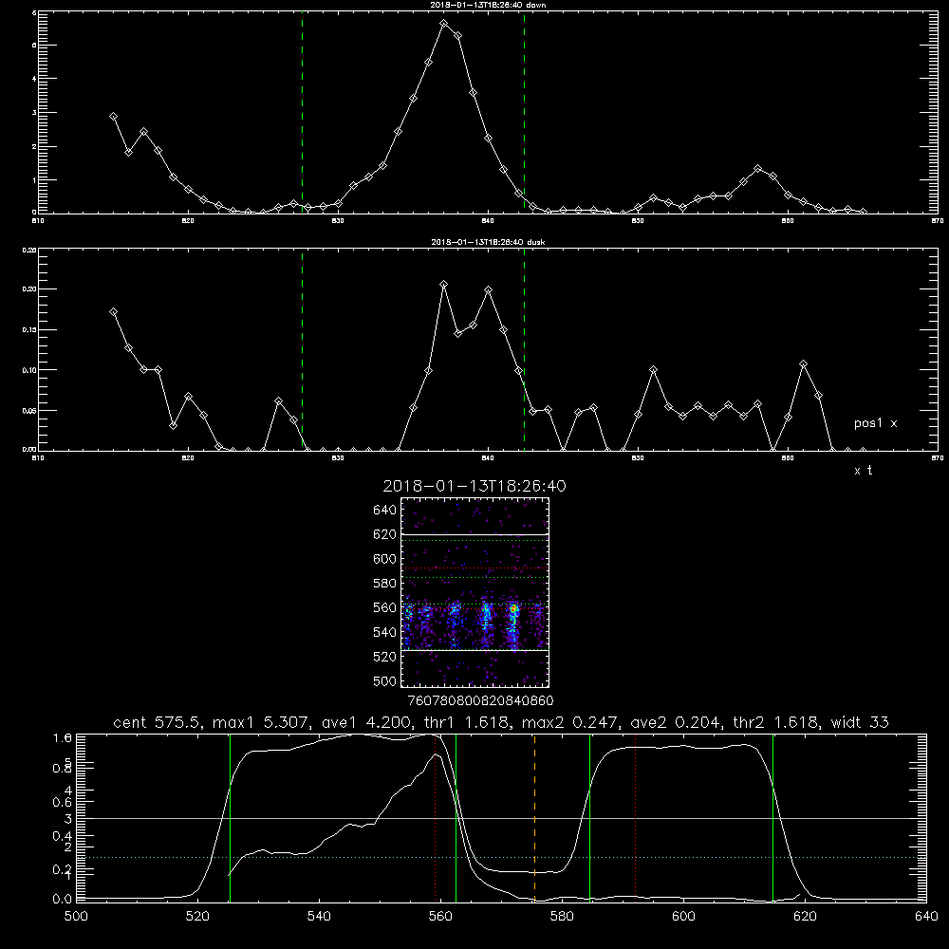Click the '2018-01-13T18:26:40 dawn' plot title
Screen dimensions: 949x949
[x=488, y=5]
